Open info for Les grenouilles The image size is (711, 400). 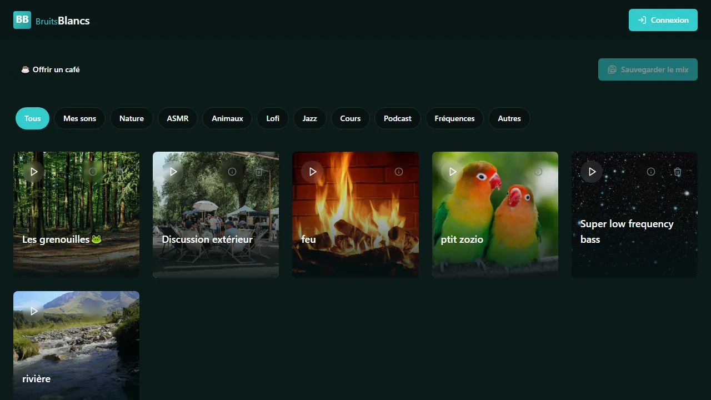[x=93, y=172]
